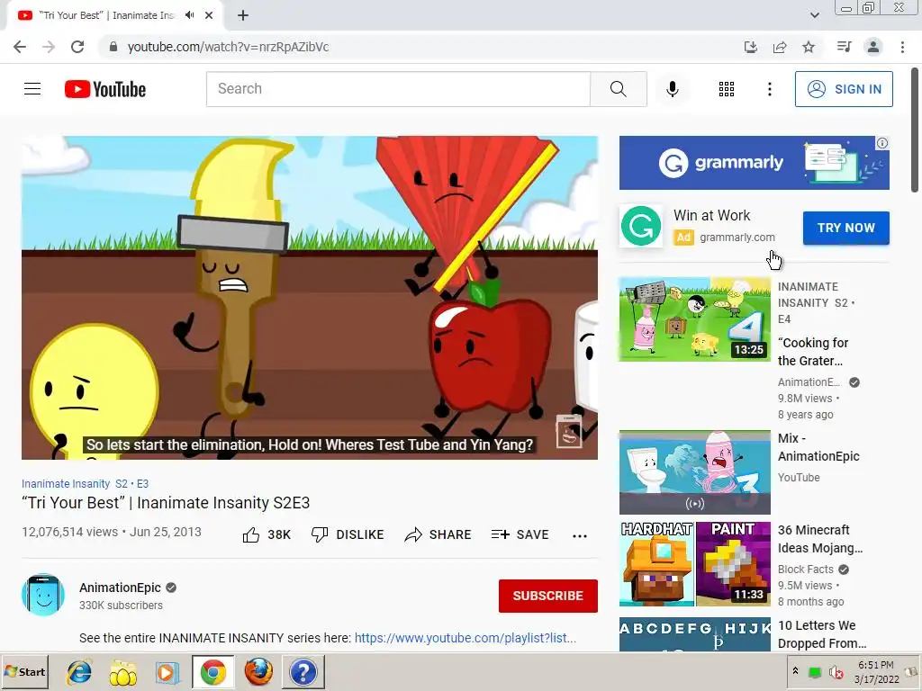Open the AnimationEpic channel name link
Screen dimensions: 922x691
(120, 588)
